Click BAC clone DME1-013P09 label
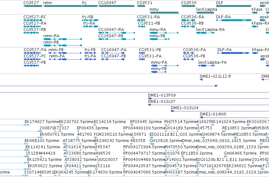This screenshot has width=269, height=177. pos(162,95)
